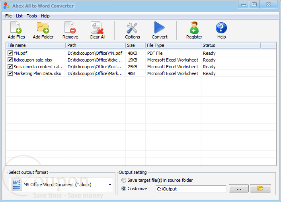Sort by Size column header

pyautogui.click(x=135, y=45)
